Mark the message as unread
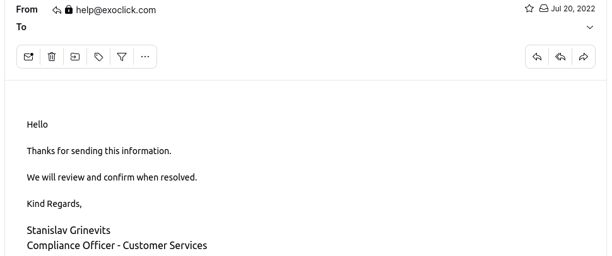Image resolution: width=612 pixels, height=256 pixels. point(28,57)
